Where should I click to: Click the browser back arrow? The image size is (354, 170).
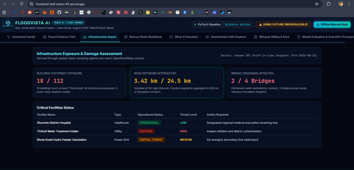click(x=5, y=4)
